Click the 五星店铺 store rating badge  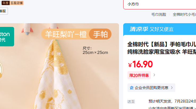[16, 3]
